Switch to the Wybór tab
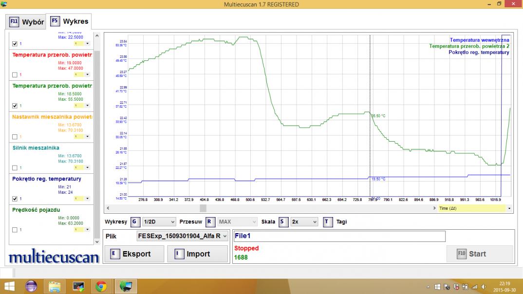523x294 pixels. pos(27,22)
